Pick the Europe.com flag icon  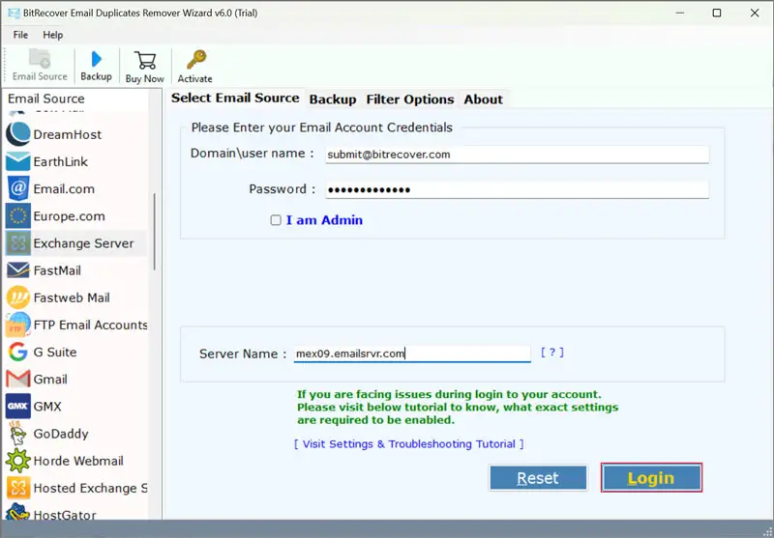pyautogui.click(x=18, y=215)
